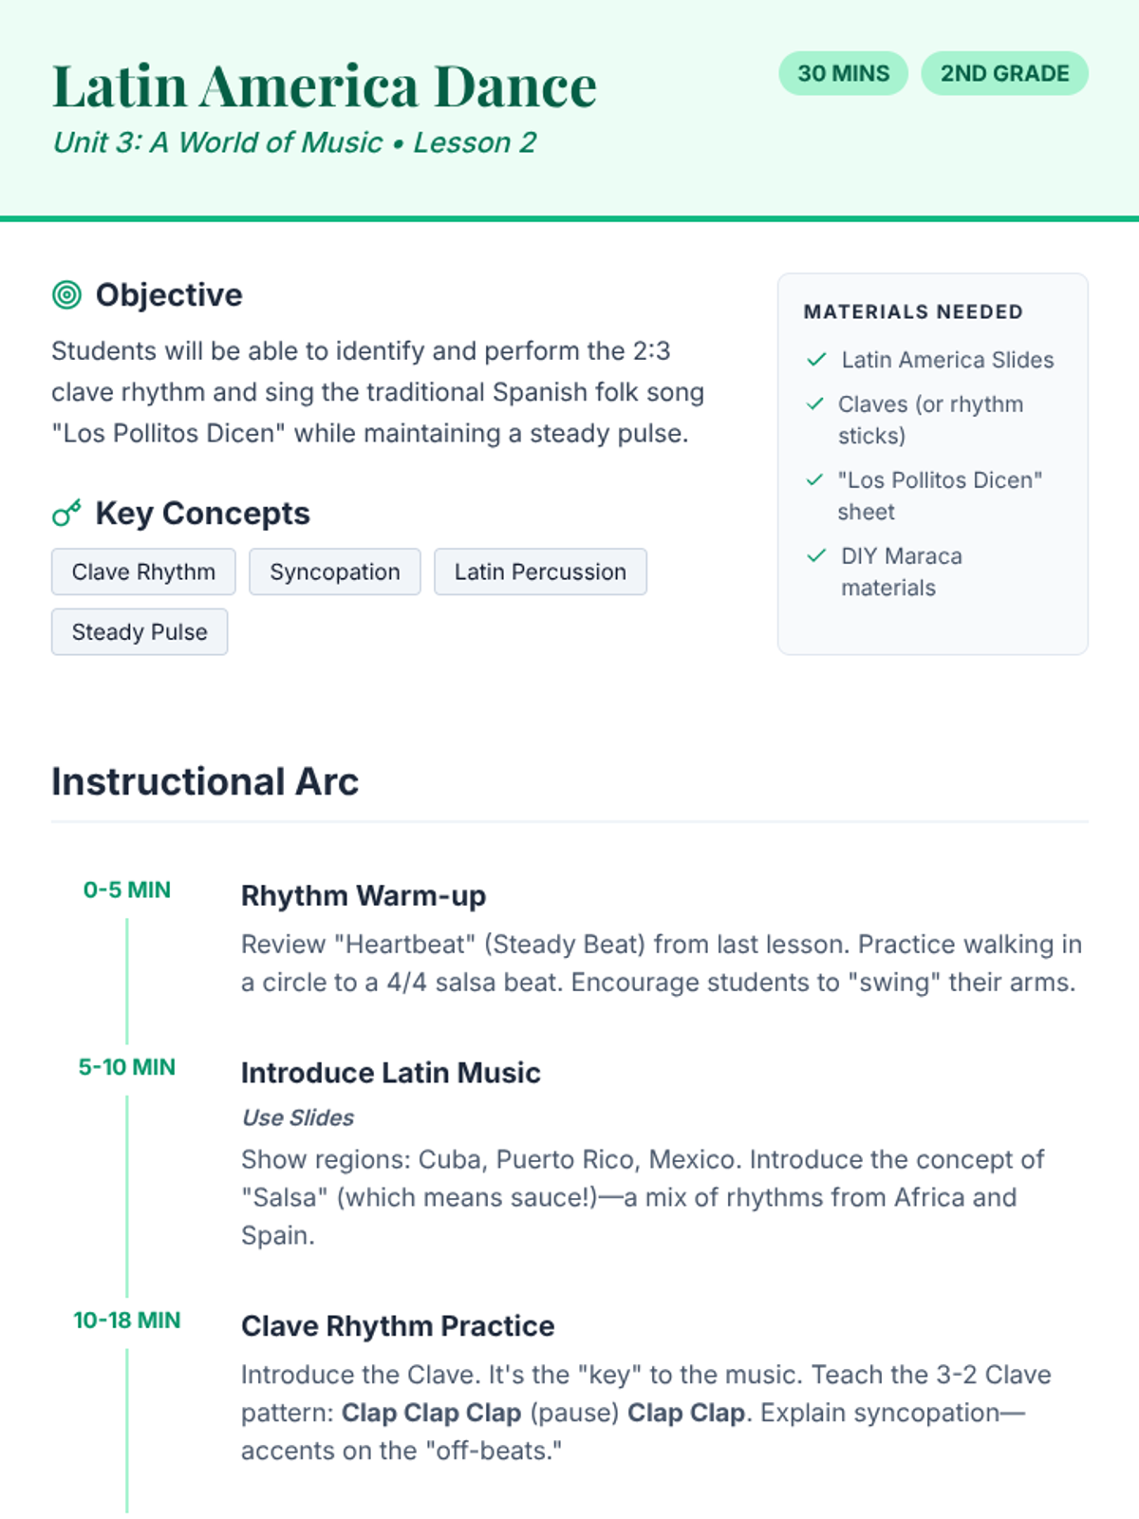Click the Rhythm Warm-up step heading
Image resolution: width=1139 pixels, height=1519 pixels.
tap(364, 895)
